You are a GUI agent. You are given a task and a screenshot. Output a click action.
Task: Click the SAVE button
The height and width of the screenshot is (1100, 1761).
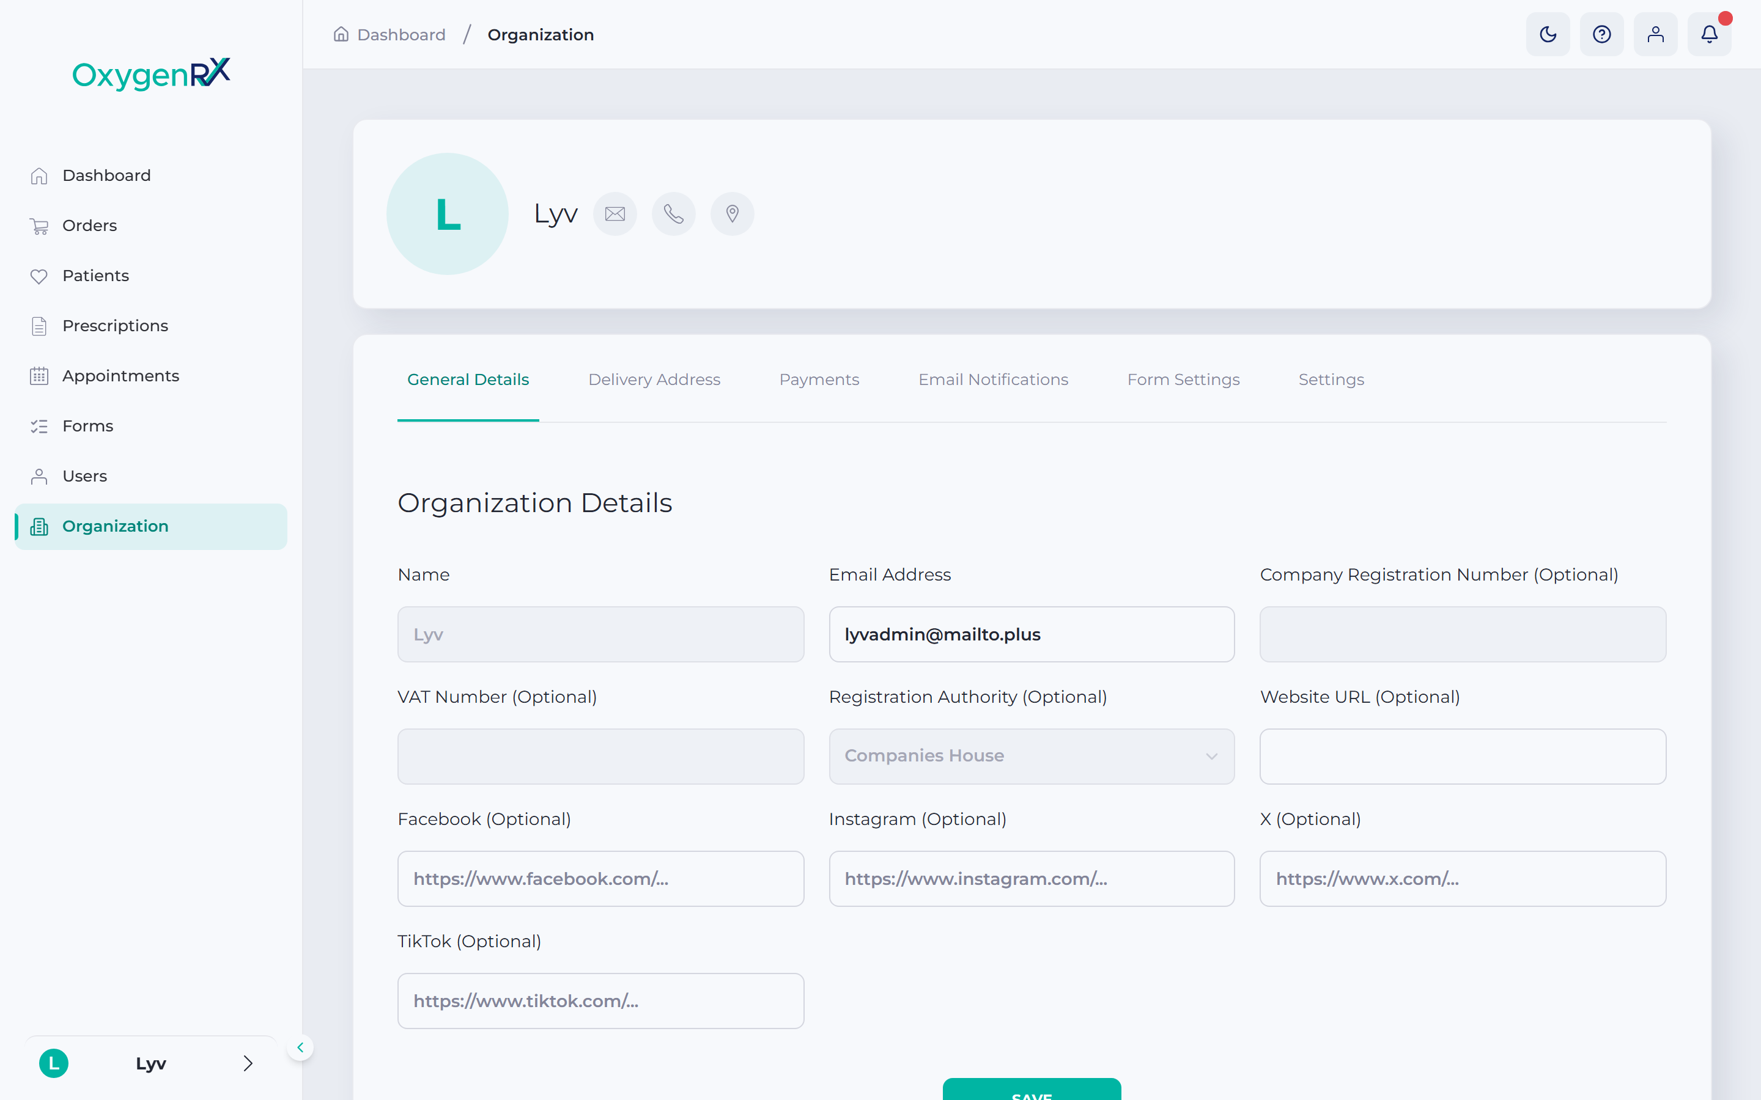[x=1031, y=1089]
